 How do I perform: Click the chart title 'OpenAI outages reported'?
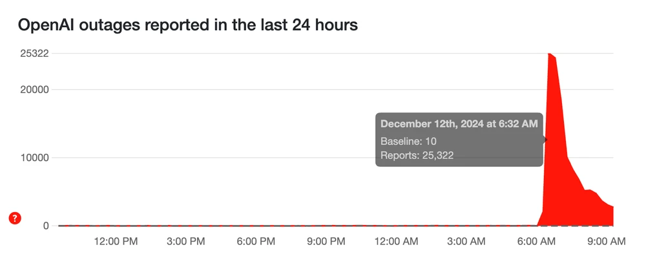187,25
